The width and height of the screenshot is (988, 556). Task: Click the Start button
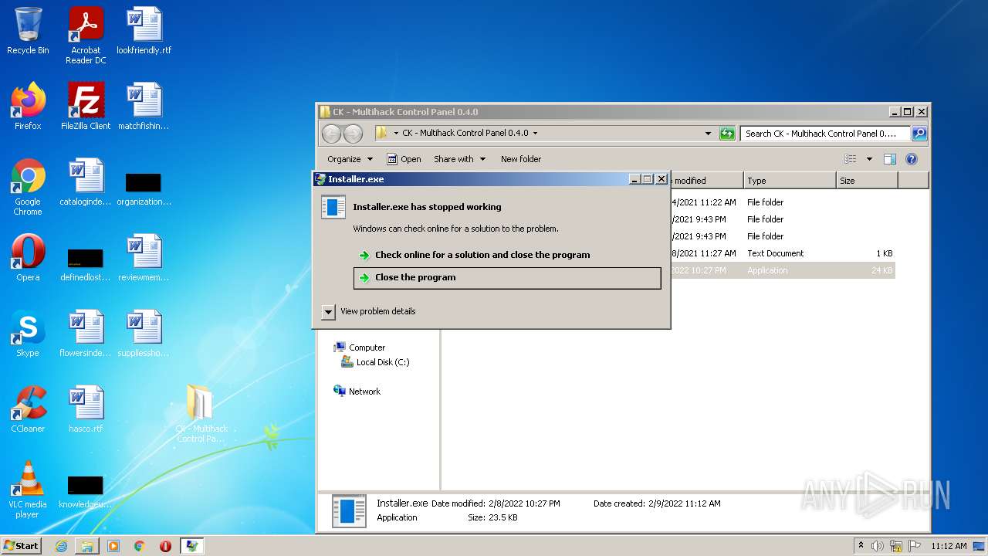tap(22, 546)
